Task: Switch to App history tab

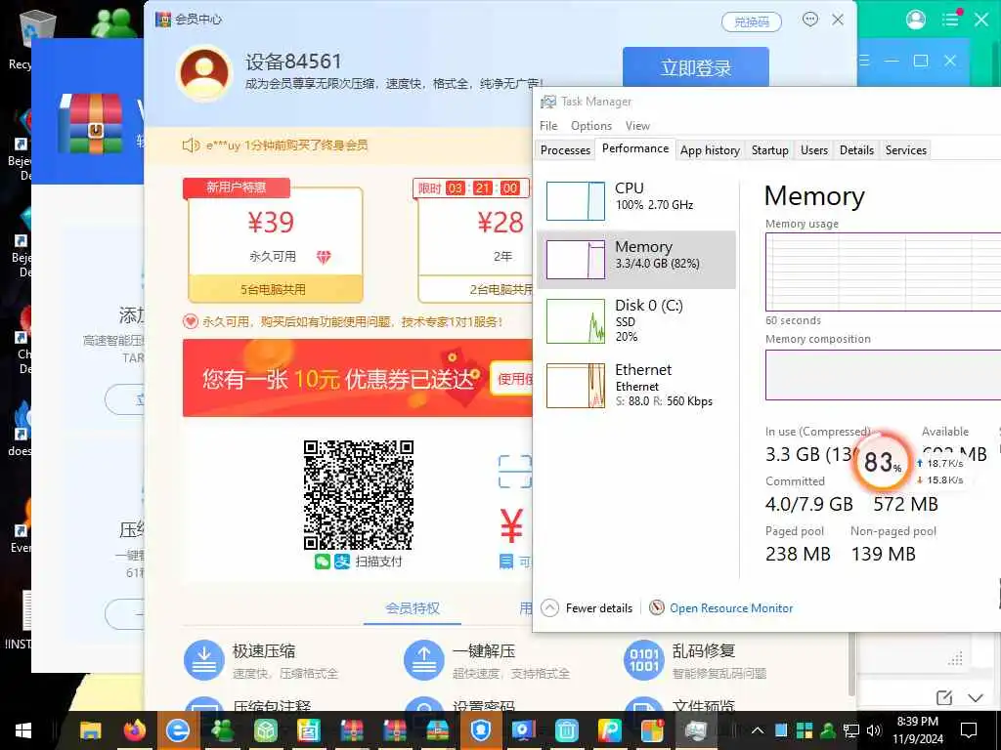Action: [710, 149]
